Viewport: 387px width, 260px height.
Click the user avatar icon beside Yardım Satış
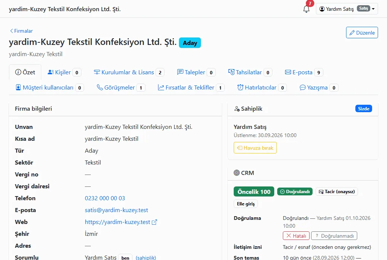pos(322,9)
